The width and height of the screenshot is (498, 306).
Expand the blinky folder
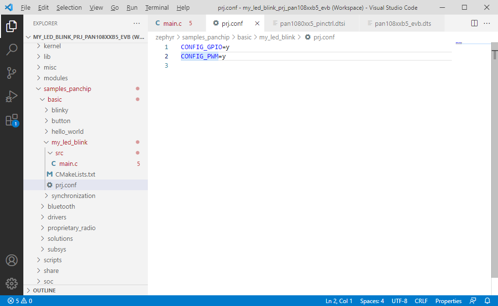86,110
